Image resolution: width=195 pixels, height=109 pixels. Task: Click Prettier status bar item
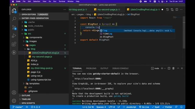click(x=167, y=107)
